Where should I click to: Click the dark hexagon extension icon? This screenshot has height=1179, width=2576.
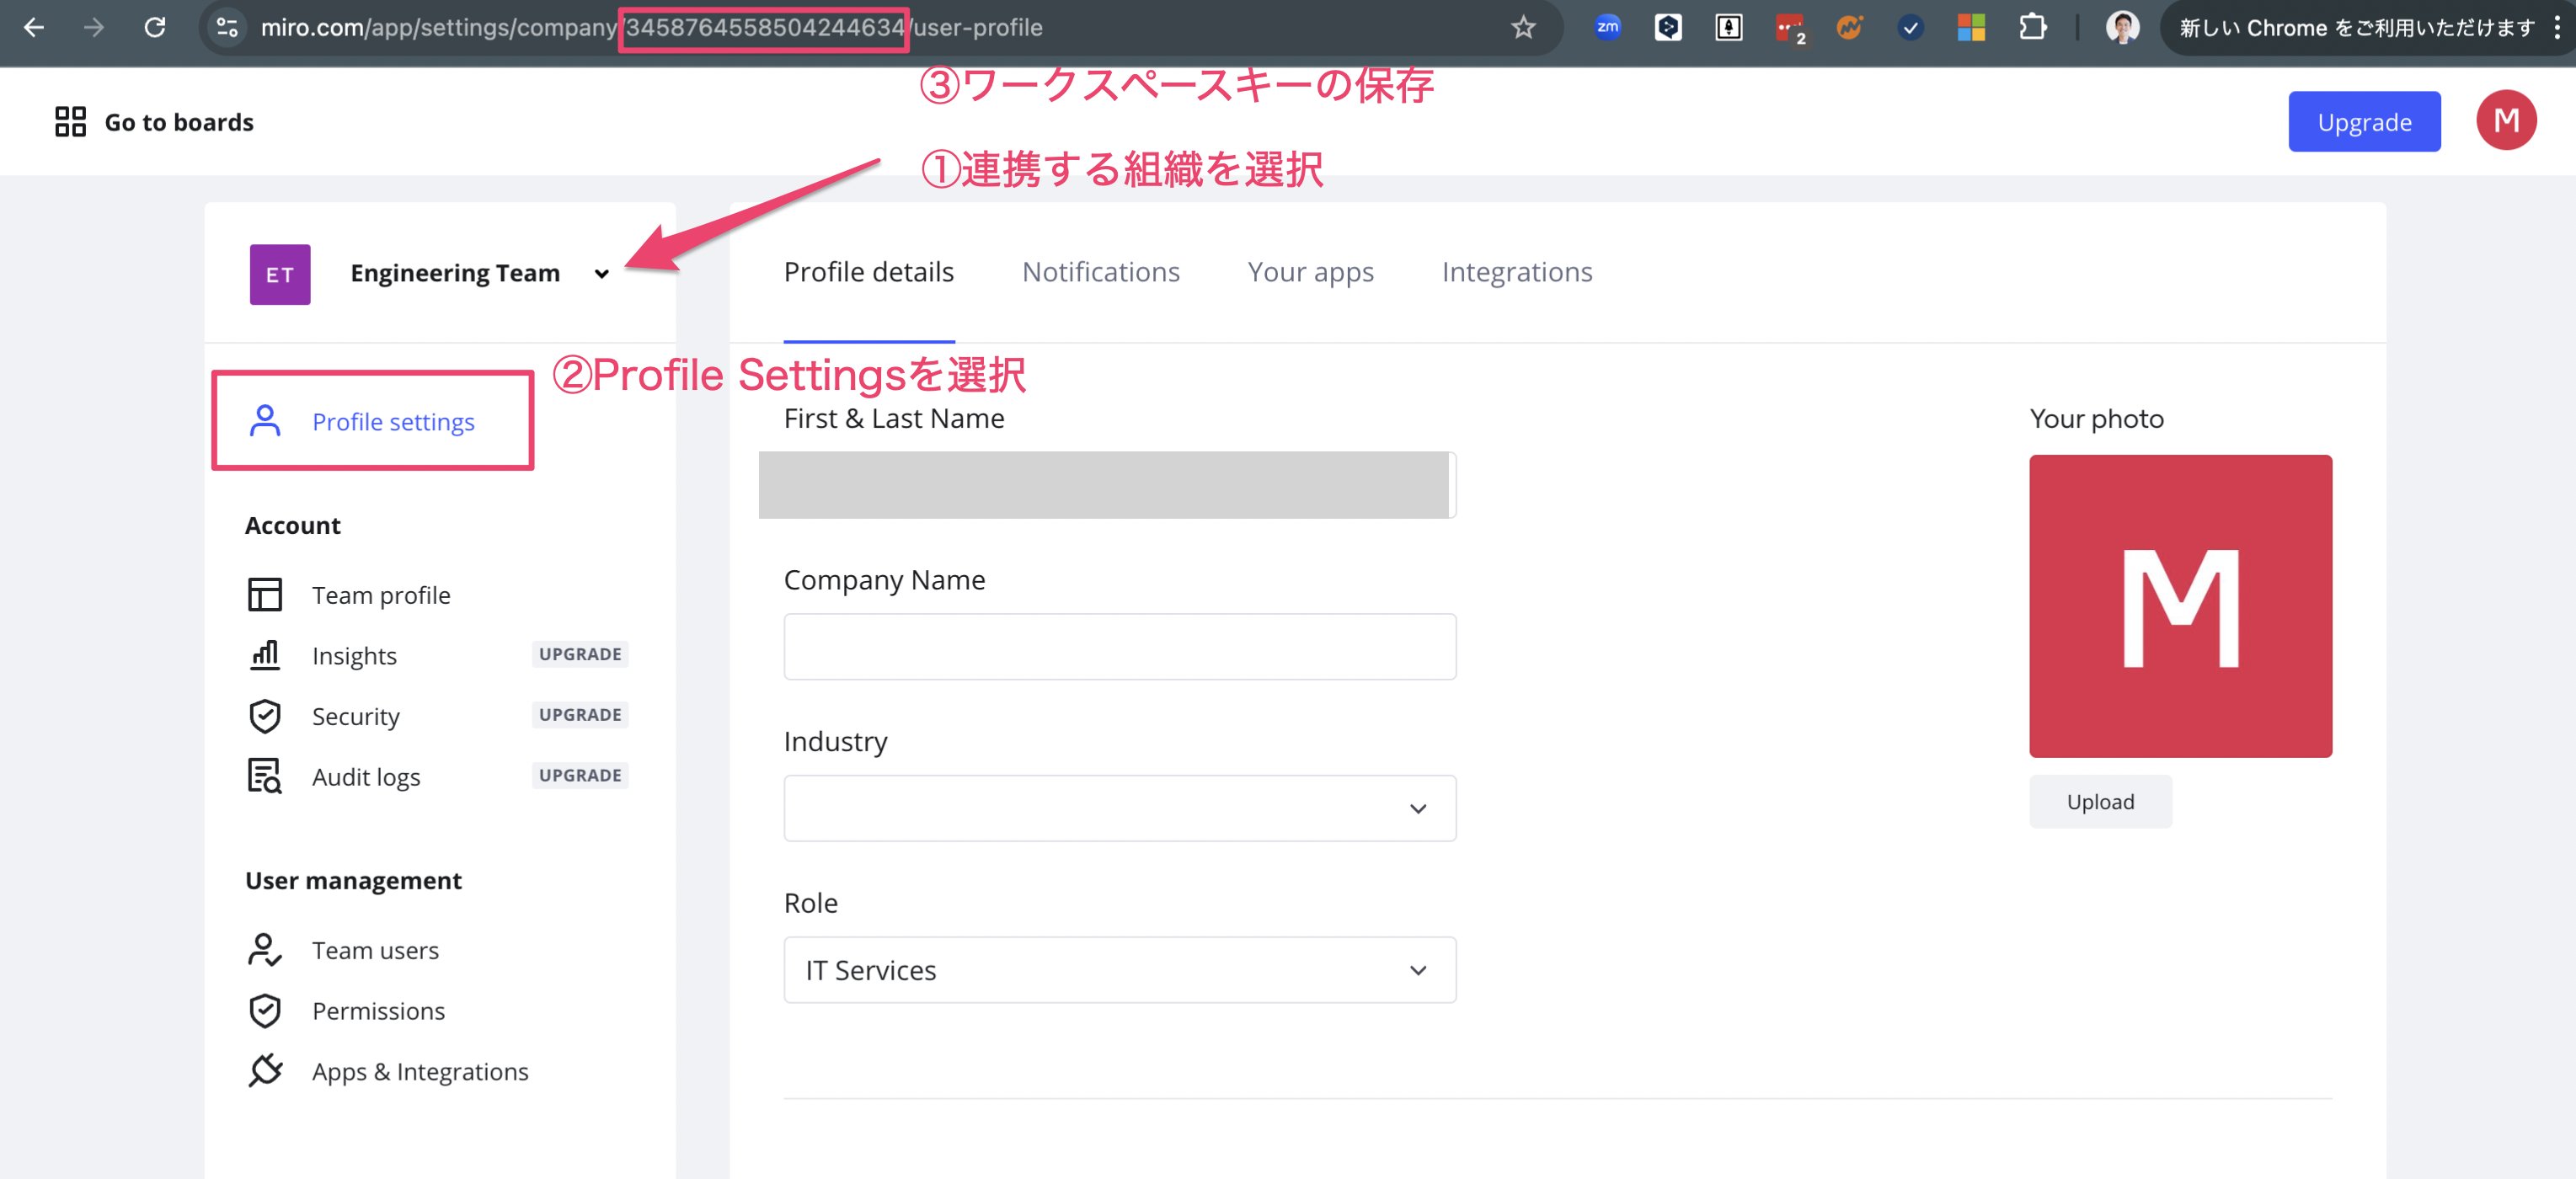coord(1668,27)
